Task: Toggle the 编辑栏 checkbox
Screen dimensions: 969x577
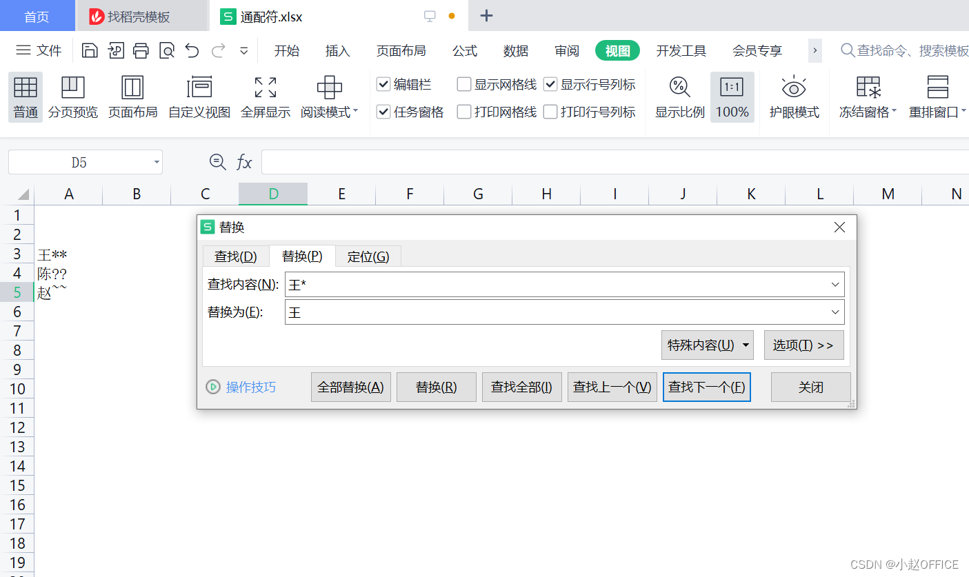Action: tap(383, 85)
